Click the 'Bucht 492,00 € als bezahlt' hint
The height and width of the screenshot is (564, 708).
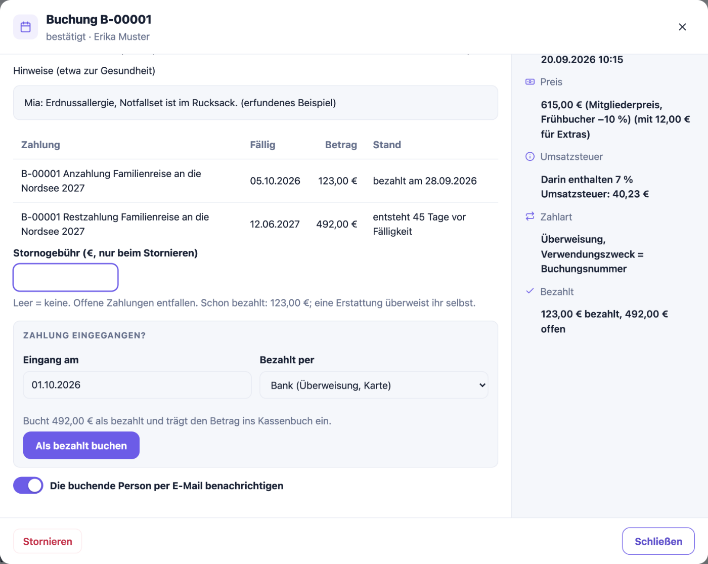coord(177,421)
